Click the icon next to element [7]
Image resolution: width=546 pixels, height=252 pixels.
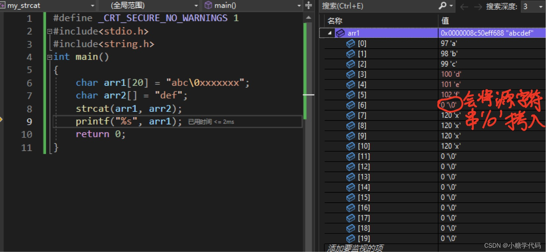click(350, 115)
